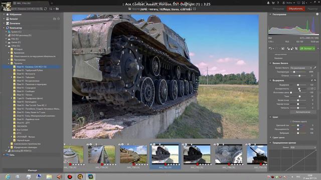Select the System (C:) drive
The image size is (321, 180).
tap(16, 32)
